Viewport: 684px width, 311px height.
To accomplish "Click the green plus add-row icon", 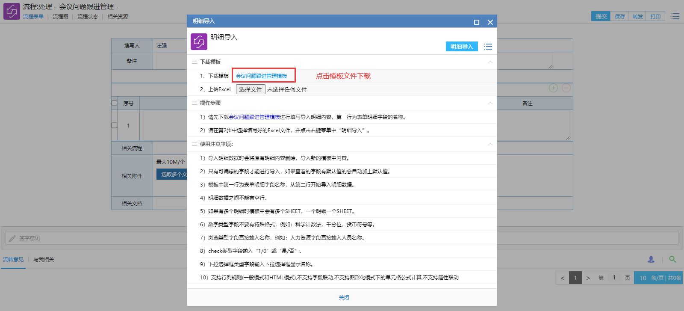I will (x=553, y=88).
